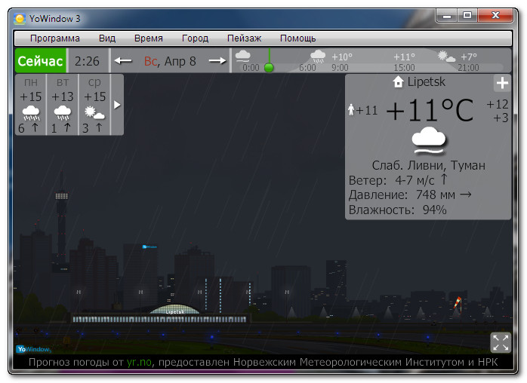Screen dimensions: 527x383
Task: Open the Город menu
Action: [195, 38]
